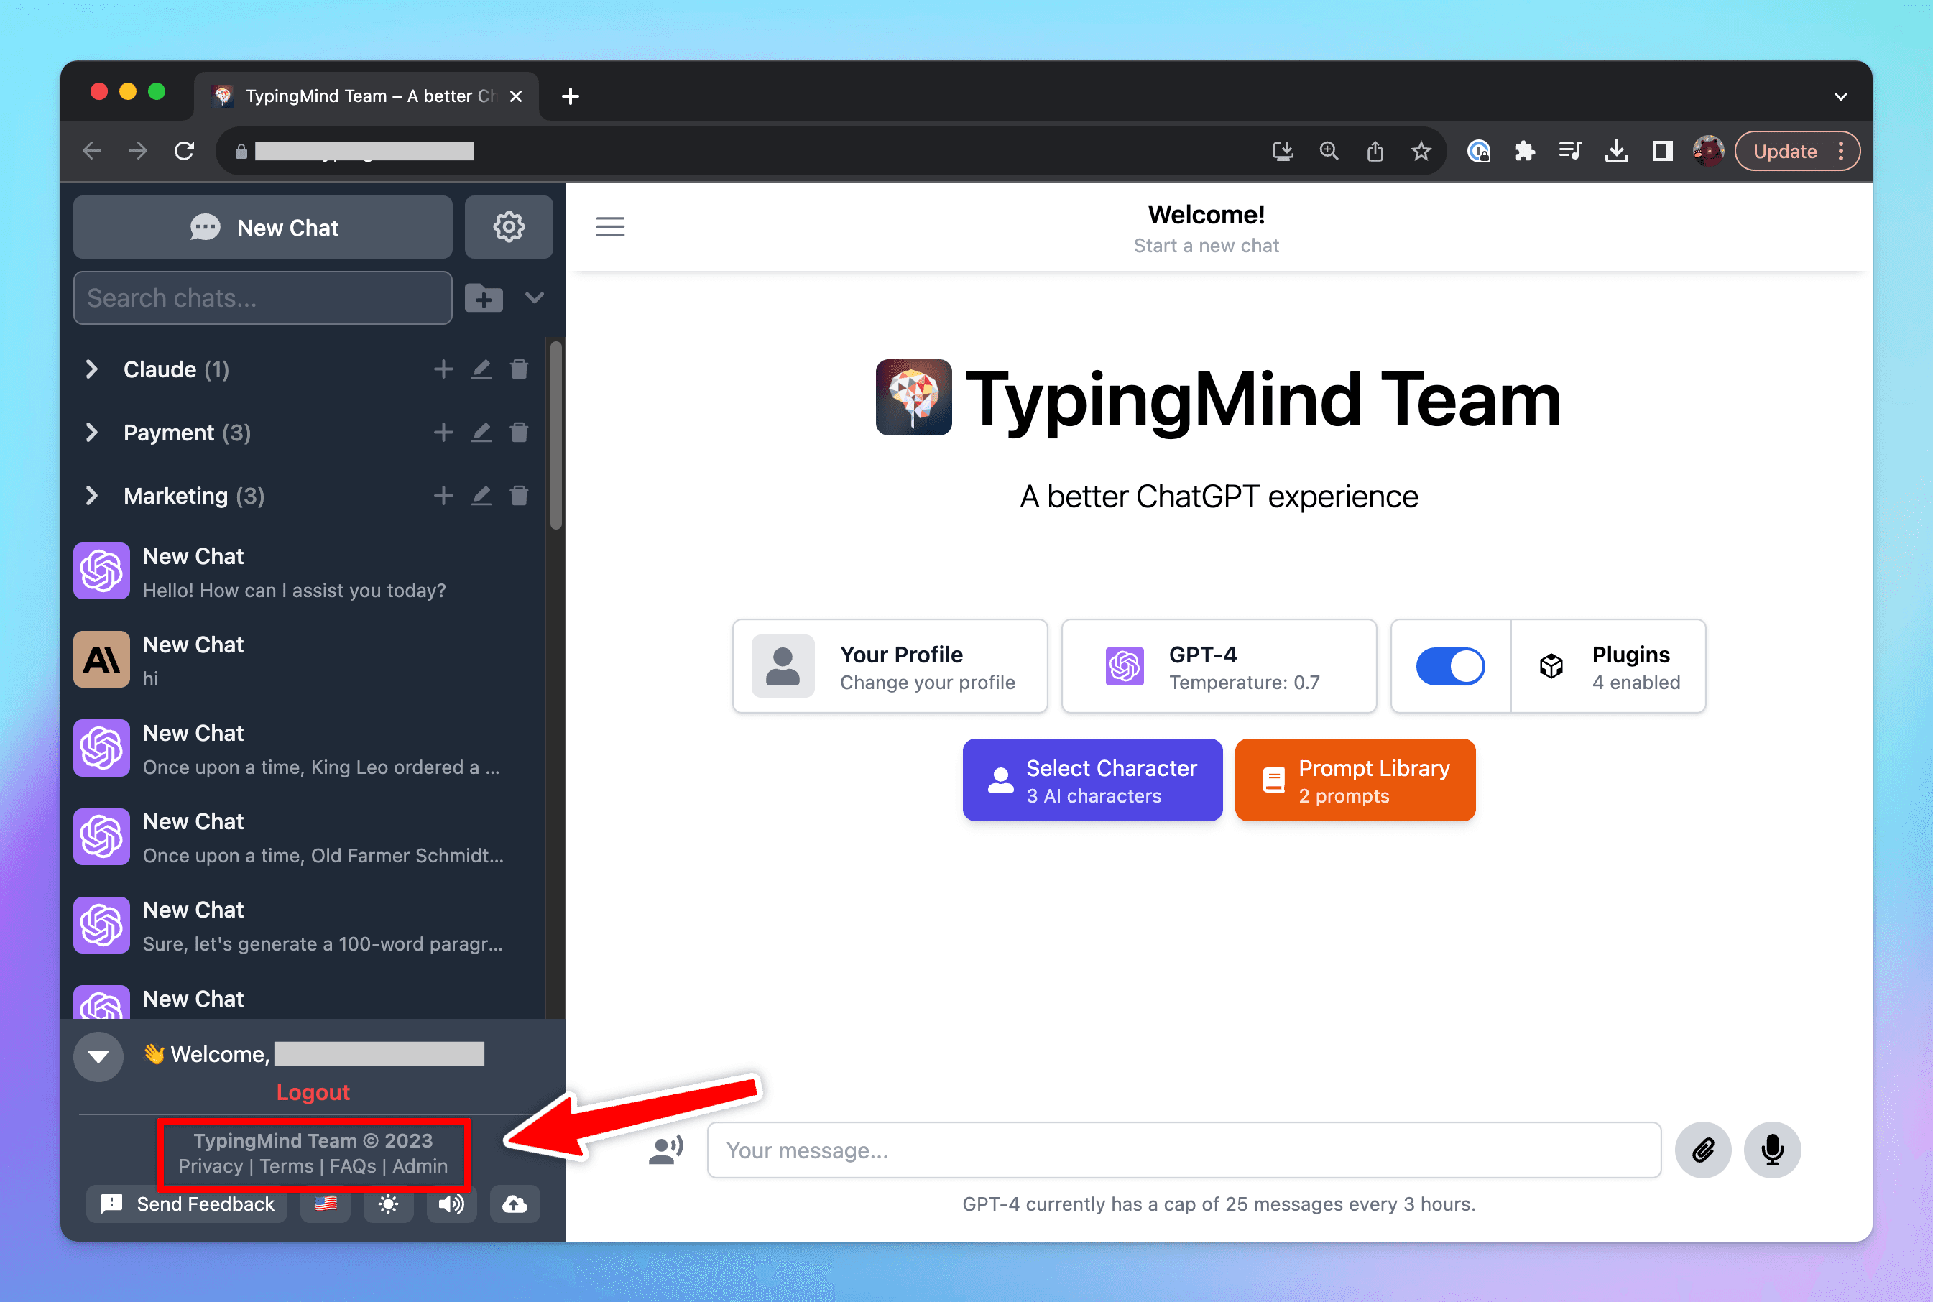1933x1302 pixels.
Task: Toggle sound with speaker icon
Action: [x=452, y=1204]
